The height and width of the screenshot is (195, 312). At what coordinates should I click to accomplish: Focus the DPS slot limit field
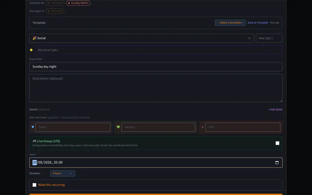click(243, 127)
